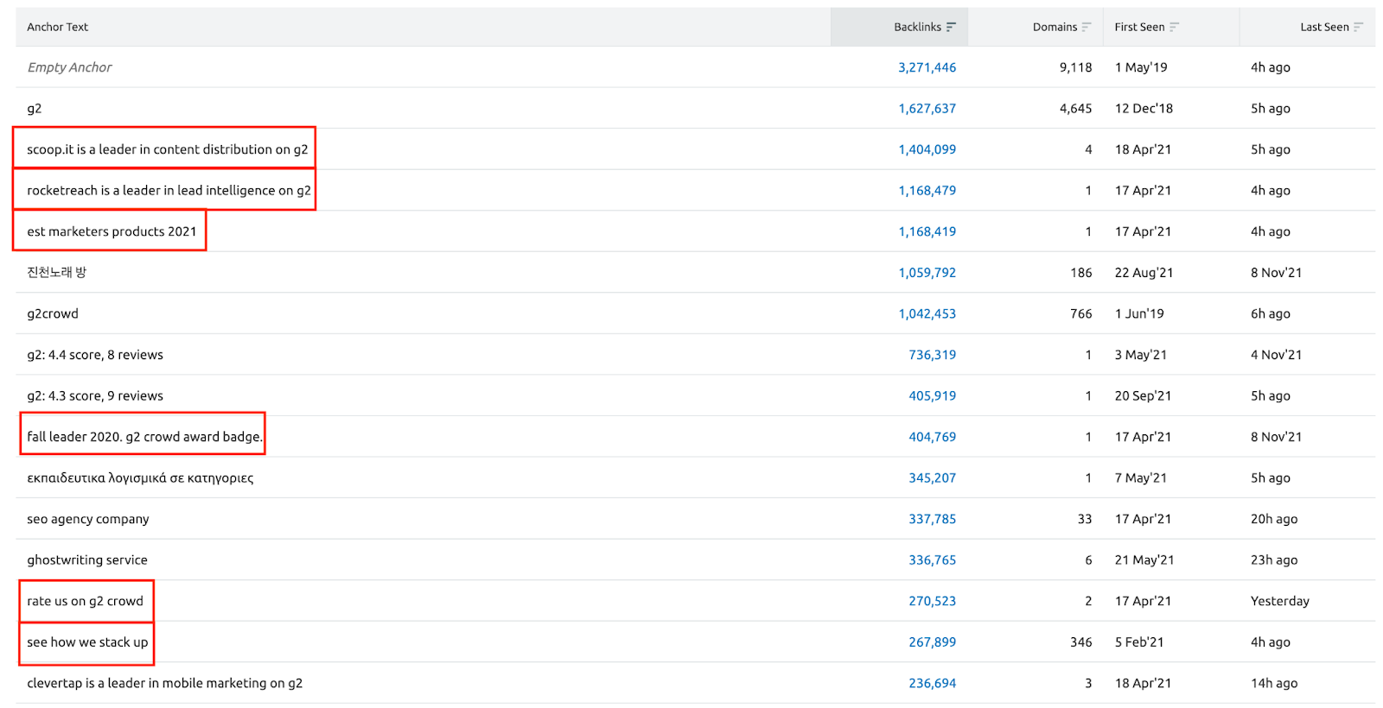The image size is (1383, 708).
Task: Click the 346 domains value
Action: 1080,642
